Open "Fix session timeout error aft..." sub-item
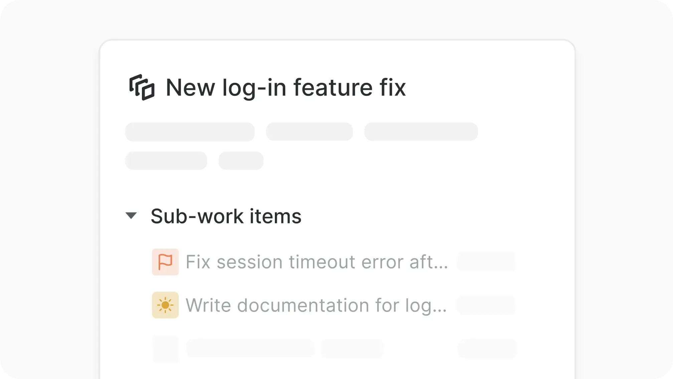 point(317,262)
